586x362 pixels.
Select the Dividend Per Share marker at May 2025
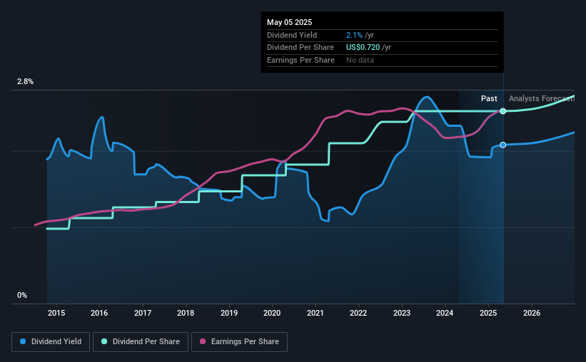tap(503, 111)
